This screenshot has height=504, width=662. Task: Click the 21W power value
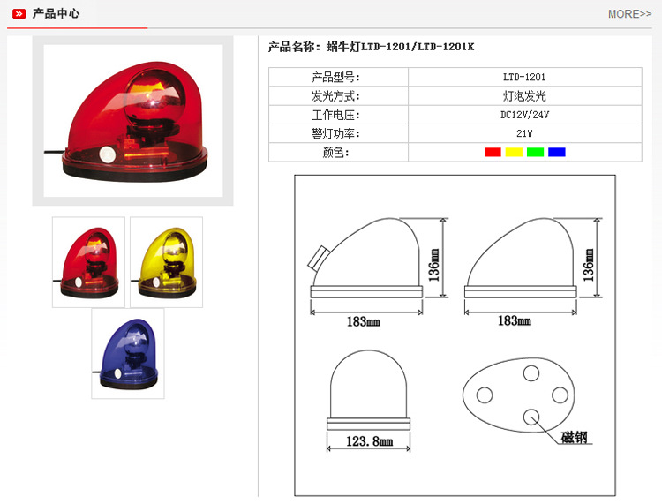pyautogui.click(x=525, y=133)
